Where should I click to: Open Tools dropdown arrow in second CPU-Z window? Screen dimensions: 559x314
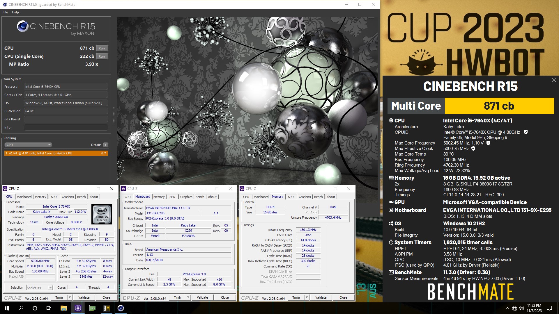click(188, 297)
